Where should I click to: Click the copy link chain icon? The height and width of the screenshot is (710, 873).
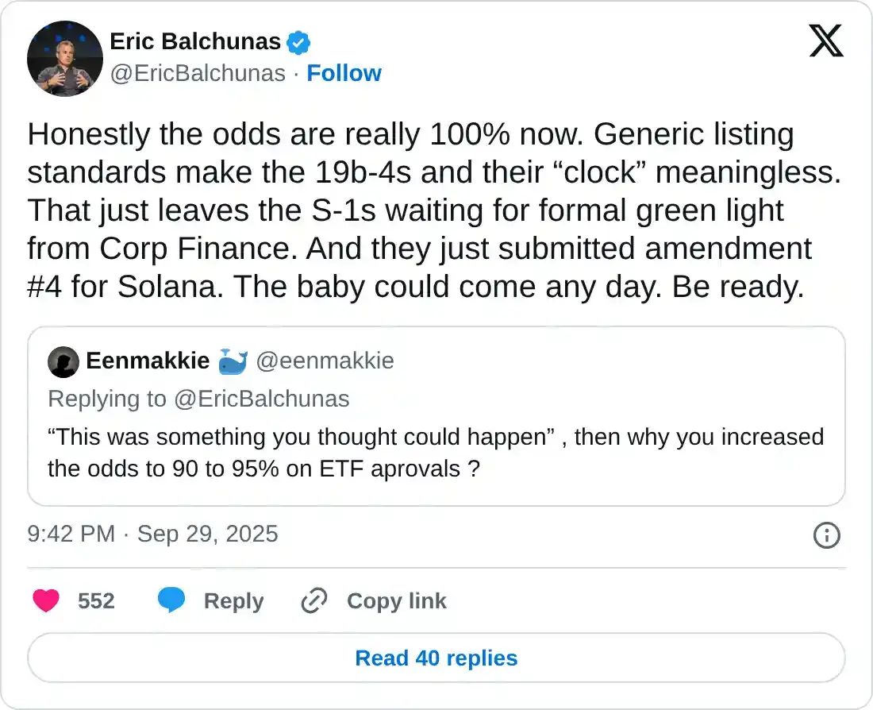pyautogui.click(x=314, y=601)
